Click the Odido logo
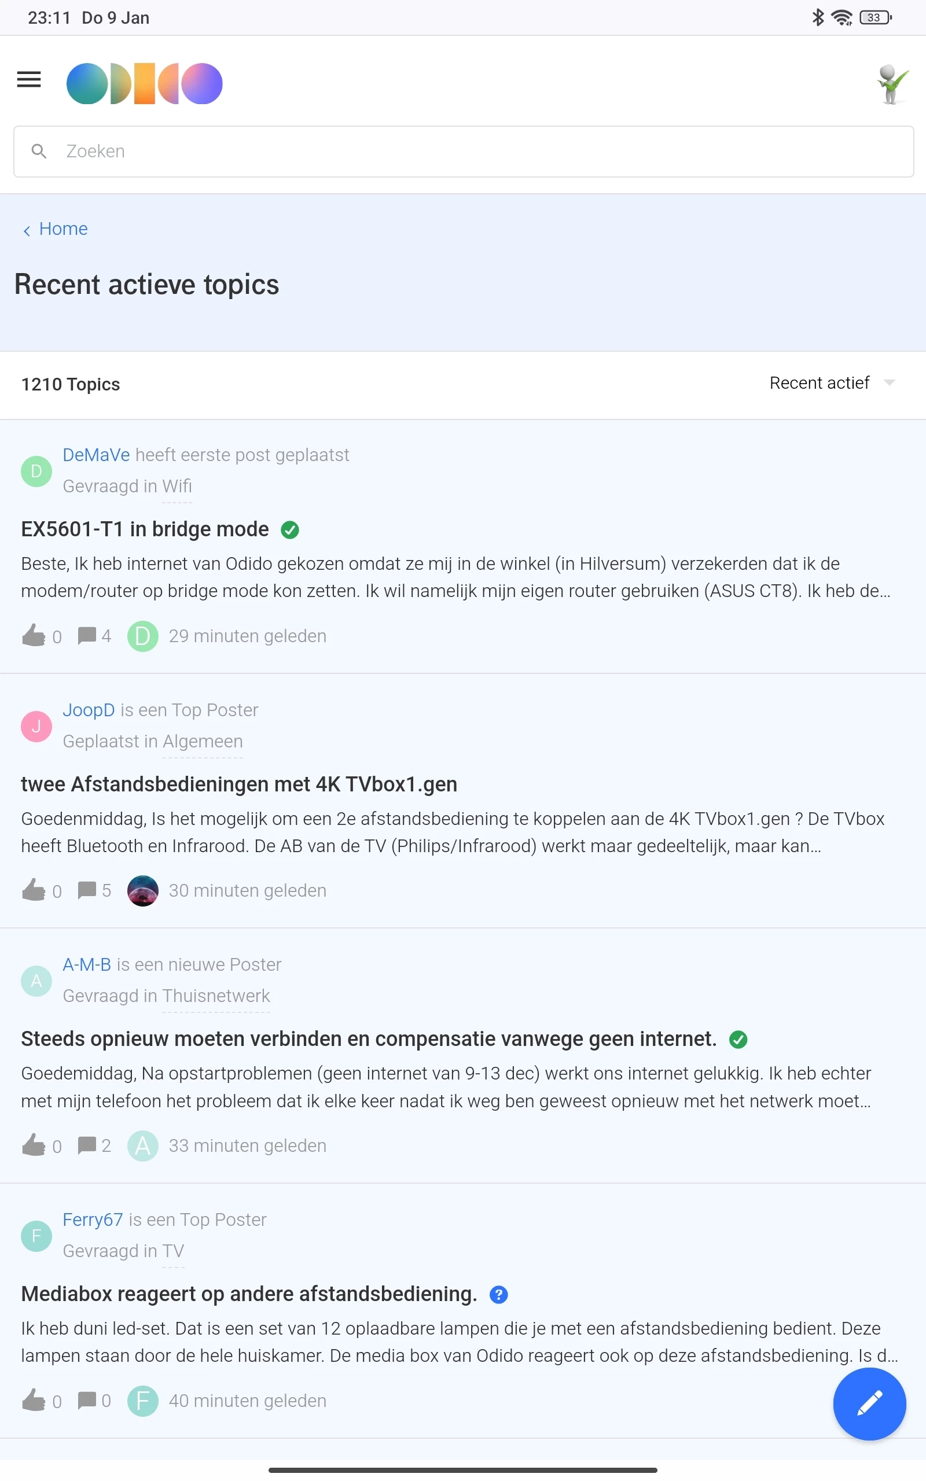 pyautogui.click(x=144, y=84)
